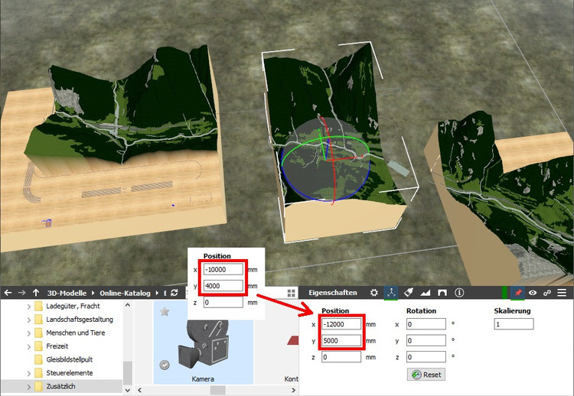Click the rotation gizmo sphere on center terrain

[x=325, y=159]
